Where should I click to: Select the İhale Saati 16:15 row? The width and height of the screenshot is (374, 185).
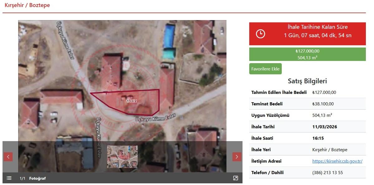coord(308,138)
